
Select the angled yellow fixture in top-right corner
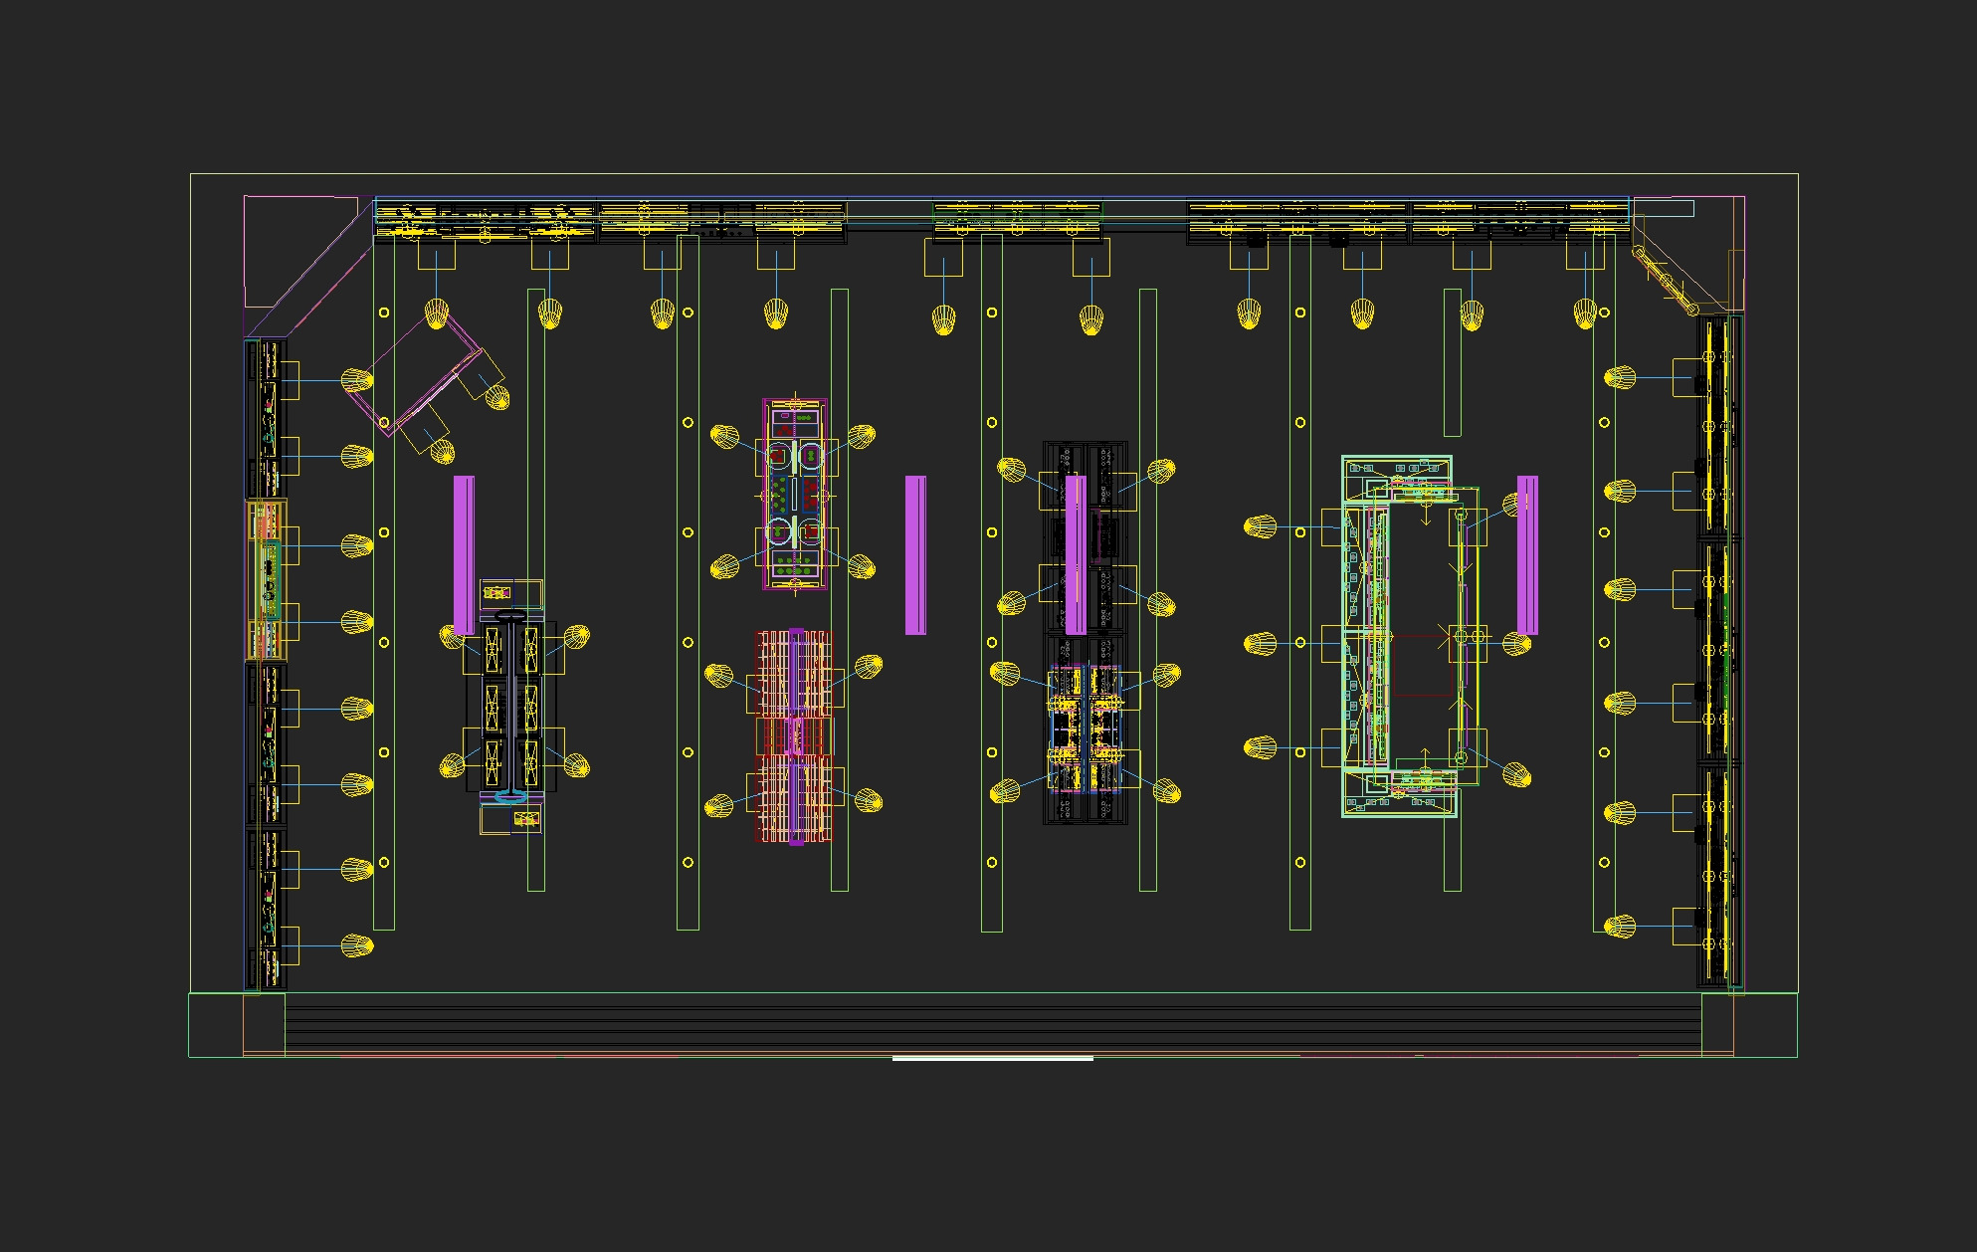click(1665, 279)
